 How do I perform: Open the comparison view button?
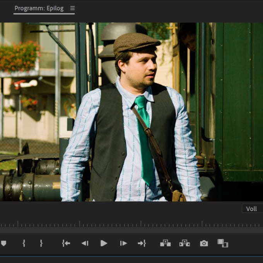pyautogui.click(x=223, y=243)
